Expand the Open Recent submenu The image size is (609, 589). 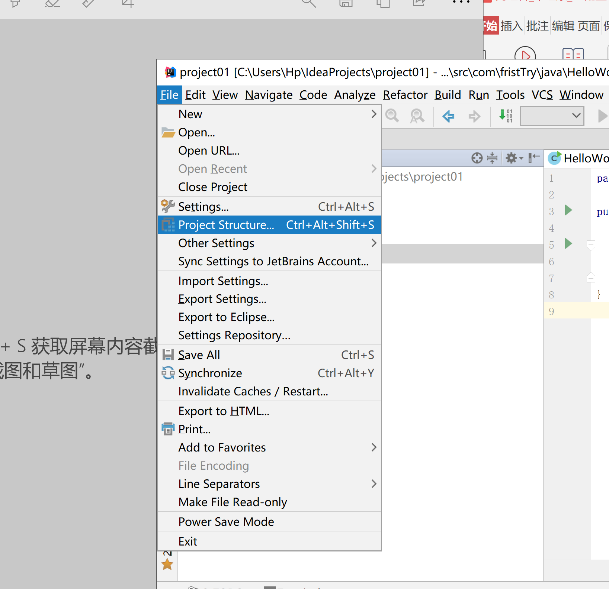[x=270, y=169]
